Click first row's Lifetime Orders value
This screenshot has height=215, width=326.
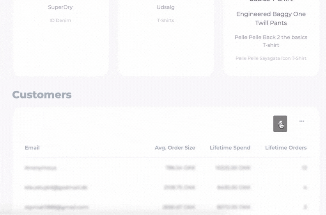[x=304, y=168]
